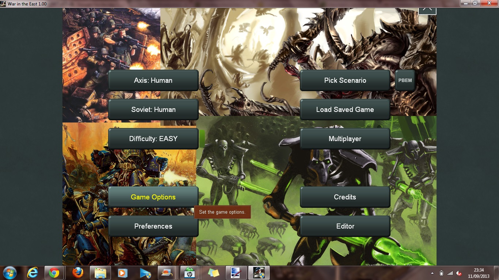Open Load Saved Game screen

(345, 109)
